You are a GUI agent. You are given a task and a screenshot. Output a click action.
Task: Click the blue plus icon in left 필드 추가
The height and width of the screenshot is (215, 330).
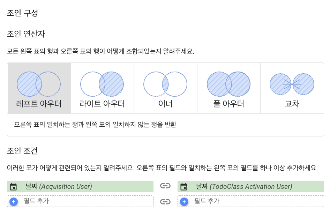14,202
